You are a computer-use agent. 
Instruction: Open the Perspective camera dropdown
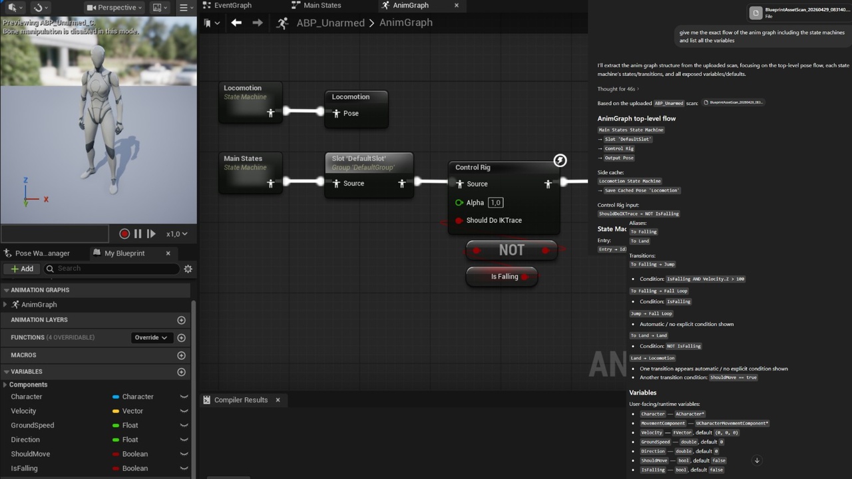point(114,7)
